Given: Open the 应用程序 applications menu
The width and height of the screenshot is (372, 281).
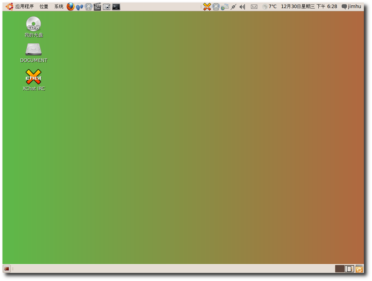Looking at the screenshot, I should click(24, 6).
